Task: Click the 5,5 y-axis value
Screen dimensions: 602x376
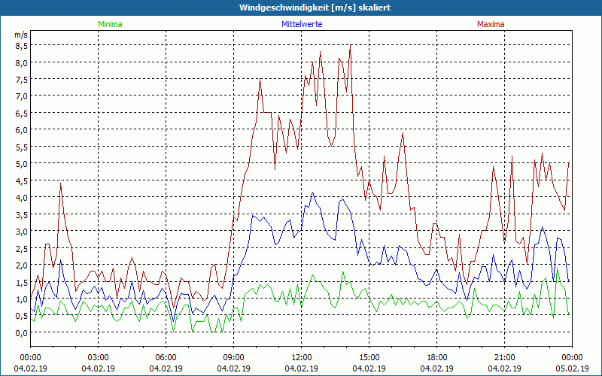Action: point(22,147)
